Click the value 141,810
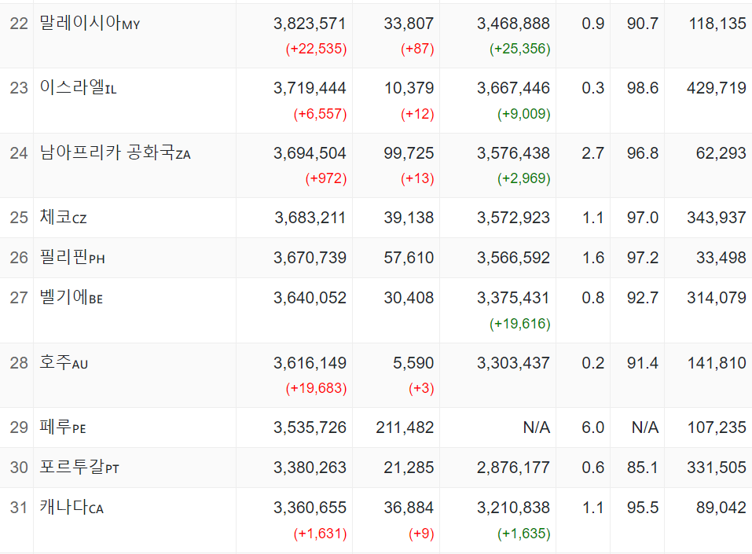 pos(717,364)
